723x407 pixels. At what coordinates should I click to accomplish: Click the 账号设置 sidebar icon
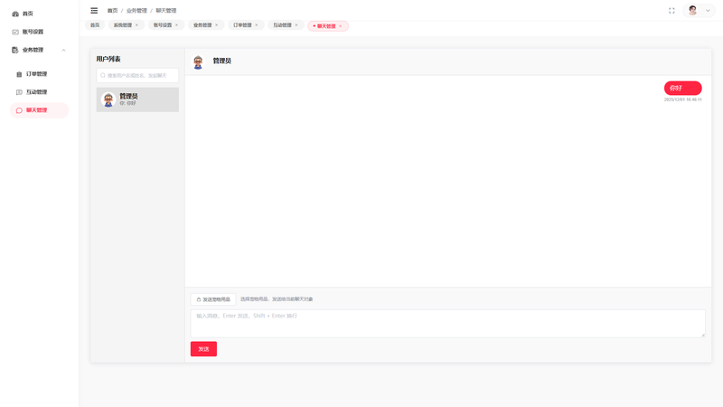15,32
